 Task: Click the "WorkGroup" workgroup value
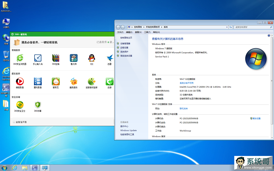point(185,131)
